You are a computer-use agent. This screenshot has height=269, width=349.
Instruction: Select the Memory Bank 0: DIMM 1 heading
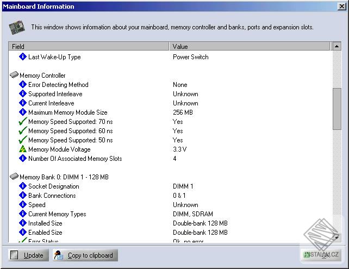click(64, 177)
